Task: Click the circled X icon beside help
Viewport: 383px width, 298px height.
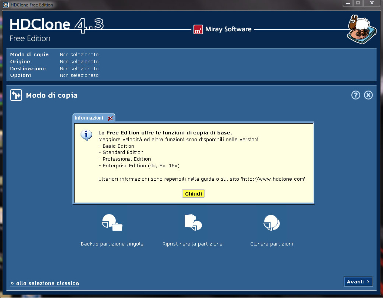Action: pyautogui.click(x=368, y=95)
